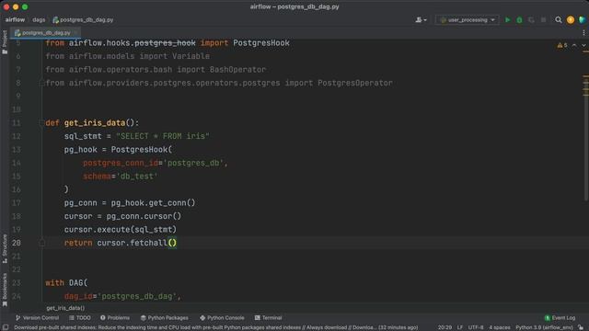Click the fold end marker on line 20
The image size is (589, 331).
pos(41,243)
